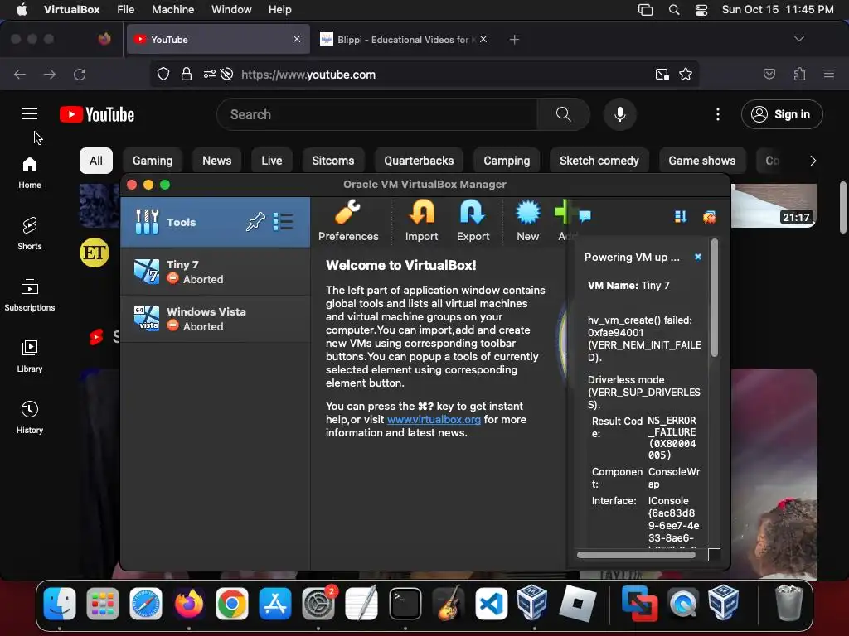Image resolution: width=849 pixels, height=636 pixels.
Task: Close the YouTube browser tab
Action: pyautogui.click(x=297, y=39)
